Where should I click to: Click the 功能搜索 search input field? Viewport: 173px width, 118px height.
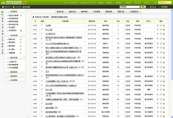(x=130, y=7)
